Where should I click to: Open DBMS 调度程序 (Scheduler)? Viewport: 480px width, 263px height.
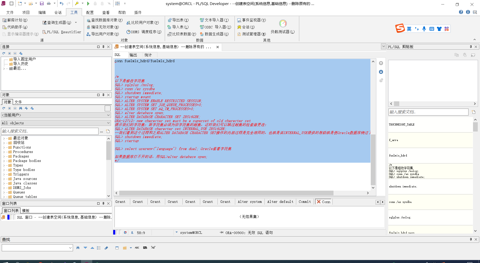(x=144, y=32)
